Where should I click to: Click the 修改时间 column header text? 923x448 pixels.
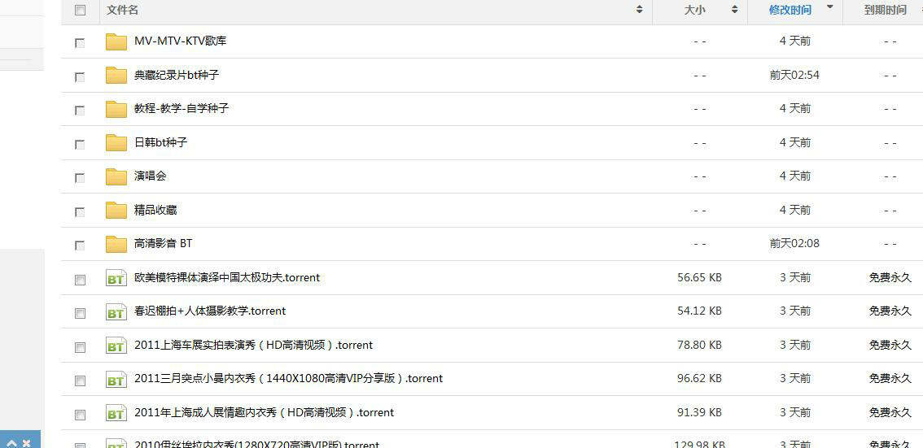(x=790, y=10)
